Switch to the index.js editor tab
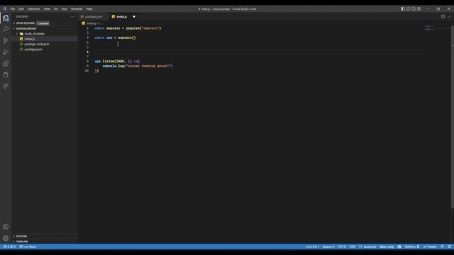Viewport: 454px width, 255px height. [124, 17]
